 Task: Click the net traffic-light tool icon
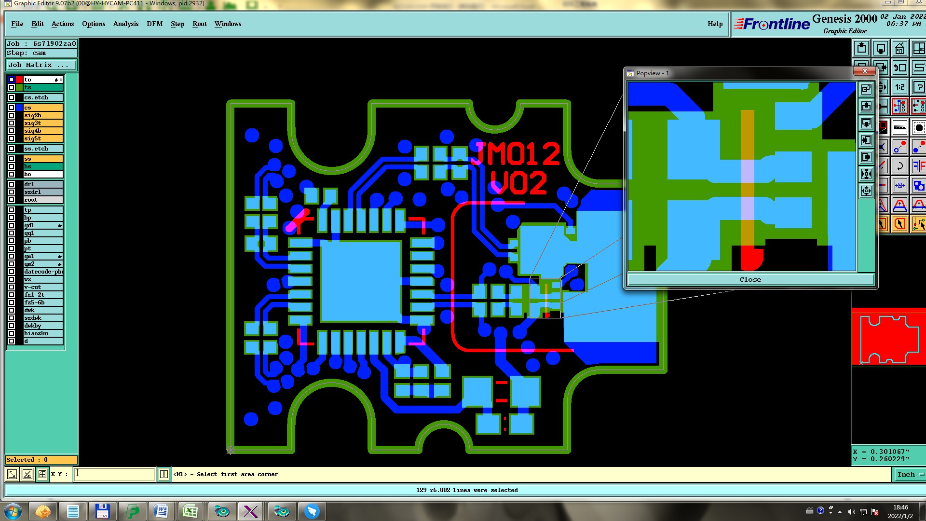point(899,106)
